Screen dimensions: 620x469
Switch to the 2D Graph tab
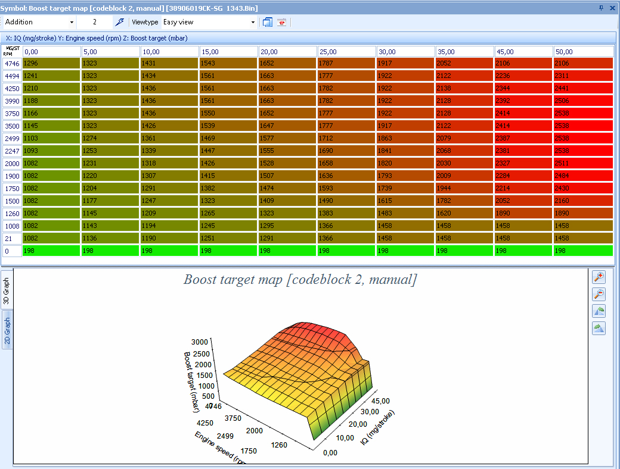pyautogui.click(x=7, y=332)
